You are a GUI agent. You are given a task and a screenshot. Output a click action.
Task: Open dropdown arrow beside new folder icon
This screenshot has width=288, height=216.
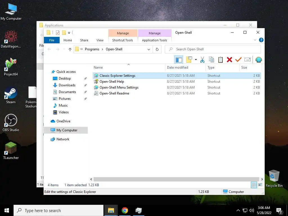pyautogui.click(x=196, y=60)
